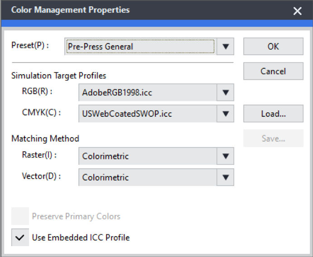313x257 pixels.
Task: Open the Preset dropdown arrow
Action: (226, 47)
